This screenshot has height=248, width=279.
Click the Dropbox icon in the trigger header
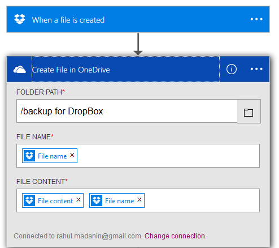tap(20, 19)
